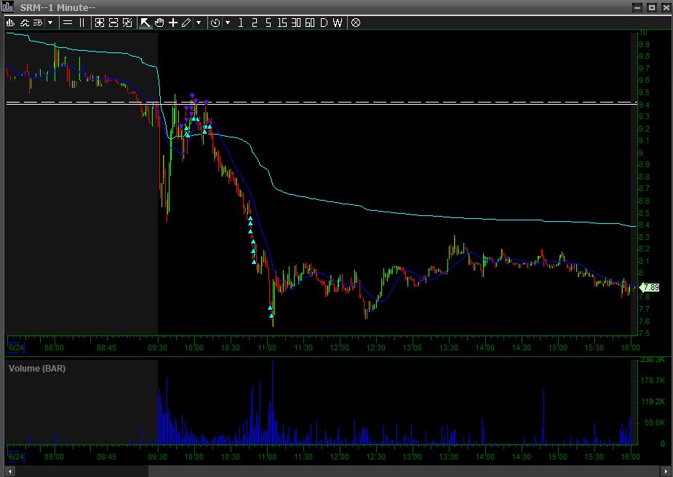Click the circled X clear drawings icon

356,23
